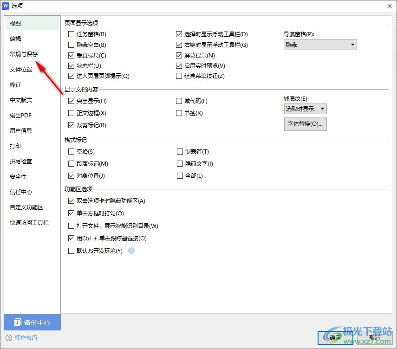Check the 全部(L) option

click(180, 175)
